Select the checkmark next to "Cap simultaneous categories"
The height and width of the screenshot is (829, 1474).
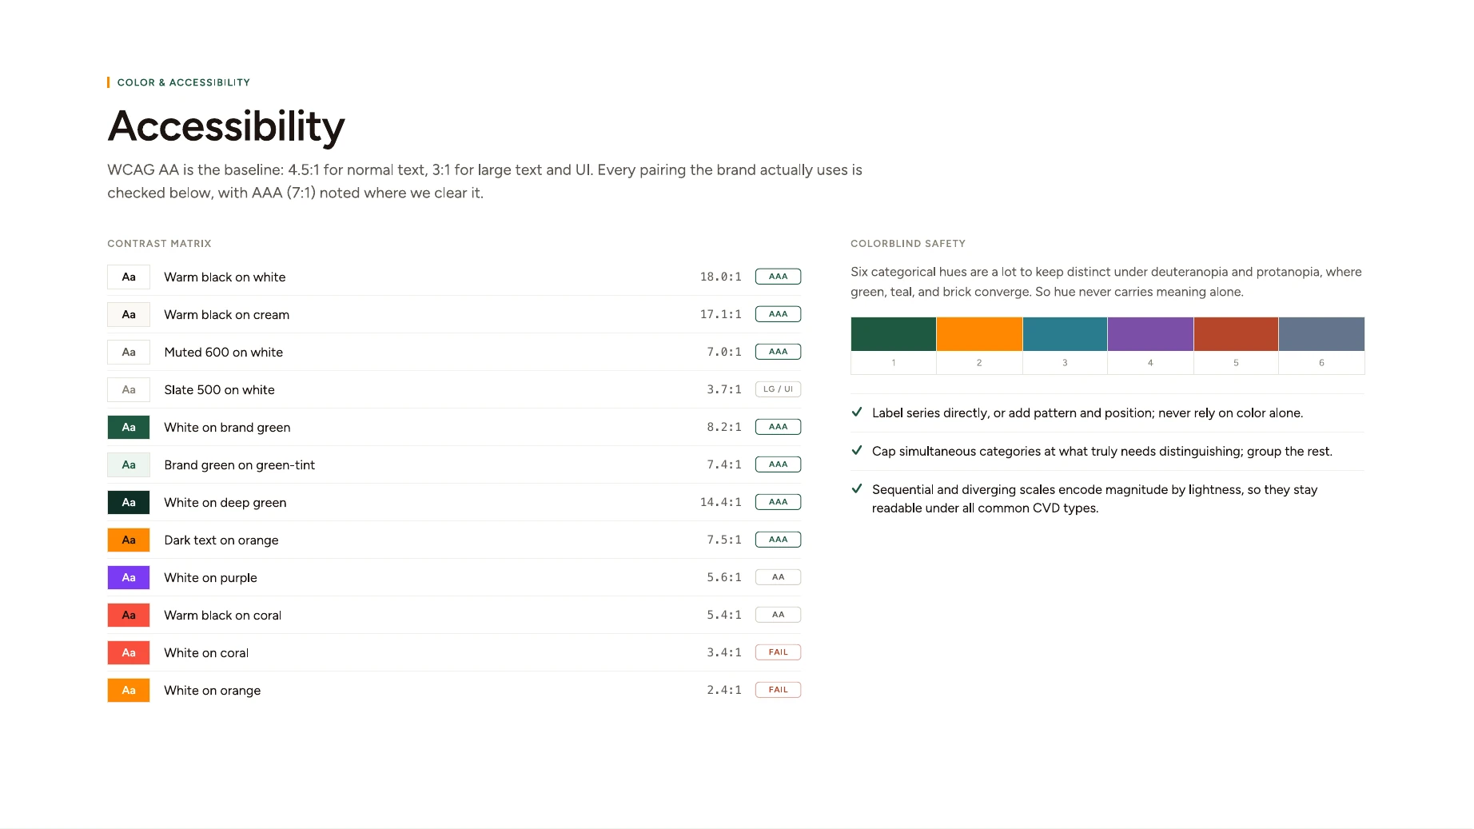click(x=857, y=451)
